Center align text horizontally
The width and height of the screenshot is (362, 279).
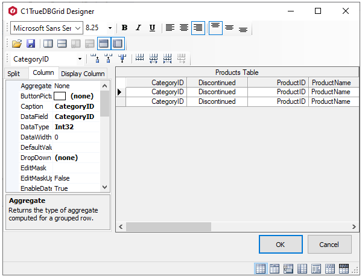[184, 28]
